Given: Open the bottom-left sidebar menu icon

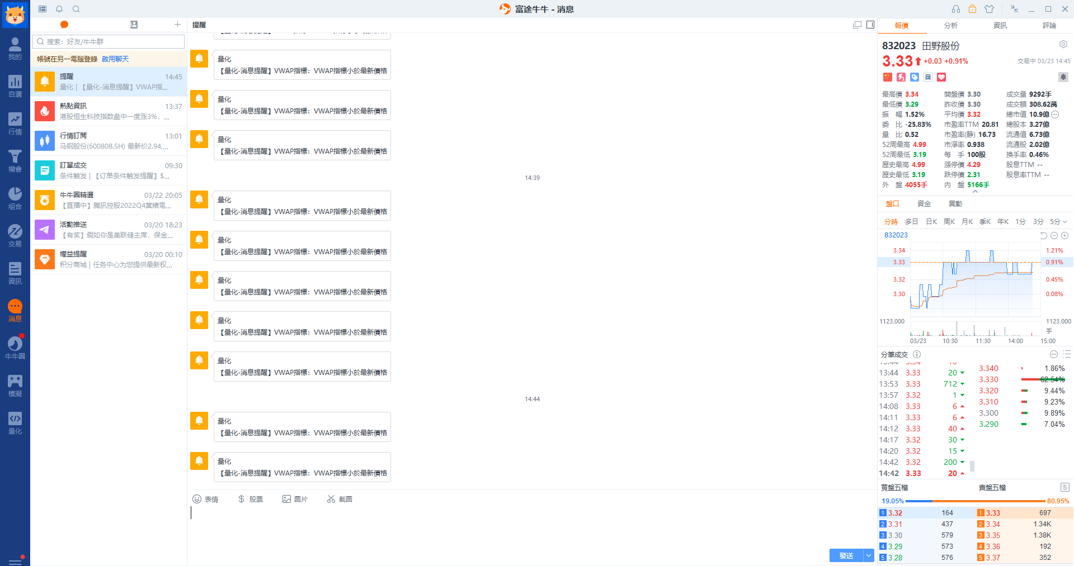Looking at the screenshot, I should [x=15, y=561].
